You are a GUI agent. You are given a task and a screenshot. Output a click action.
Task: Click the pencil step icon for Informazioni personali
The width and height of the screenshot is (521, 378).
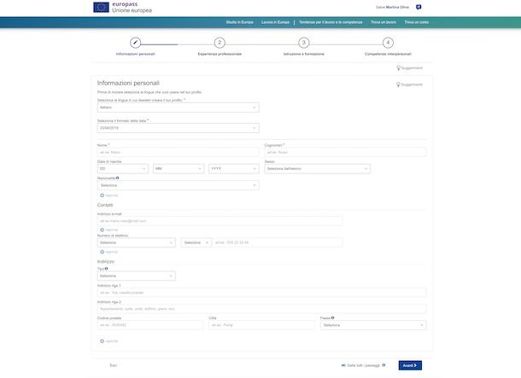(135, 43)
